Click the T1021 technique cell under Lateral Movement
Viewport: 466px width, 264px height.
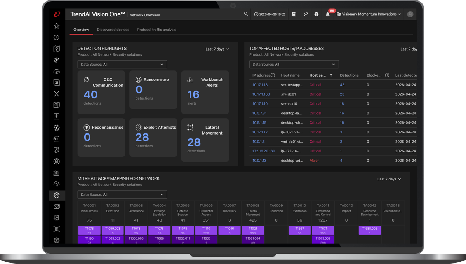click(x=253, y=231)
